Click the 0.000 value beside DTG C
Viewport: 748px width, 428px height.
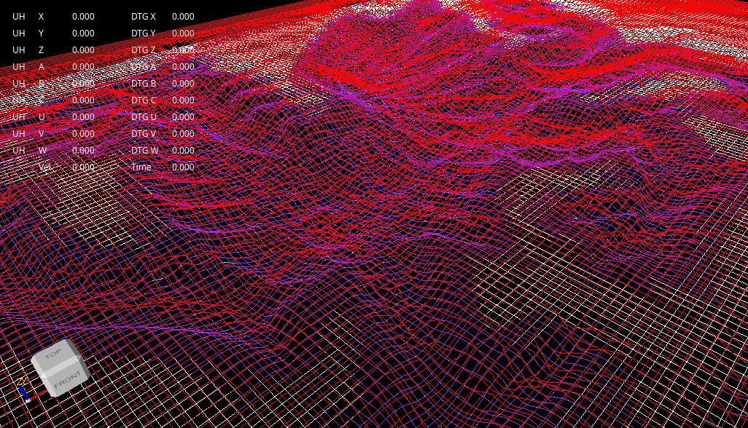pos(183,100)
